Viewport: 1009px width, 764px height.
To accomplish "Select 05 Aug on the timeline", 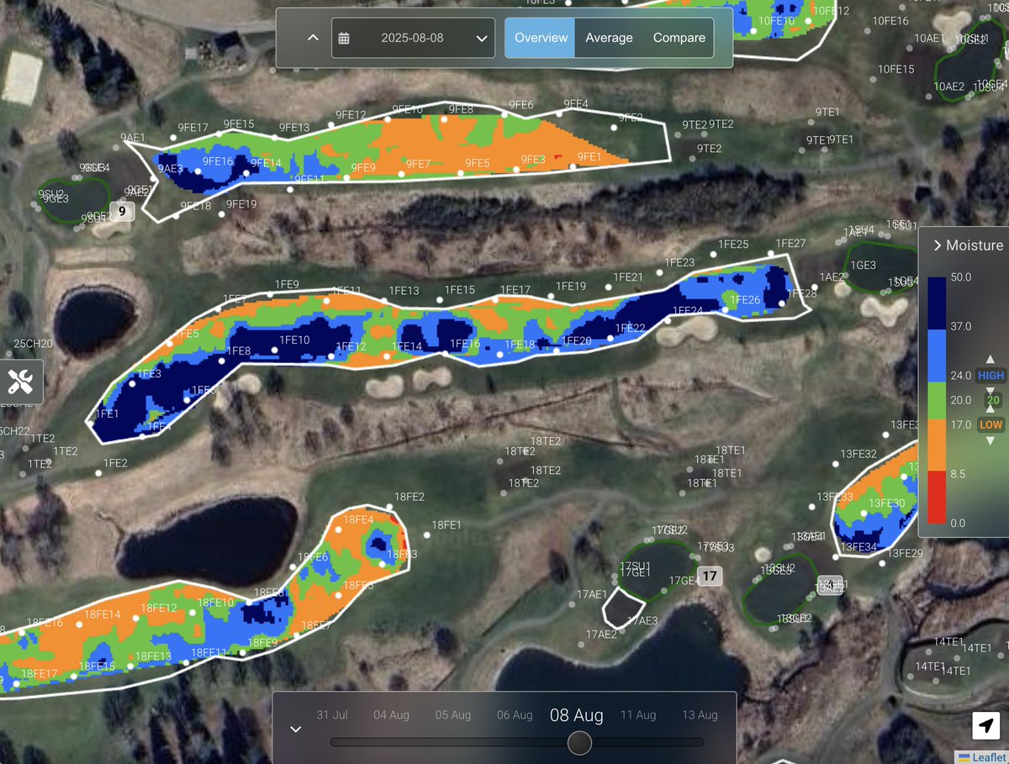I will point(452,715).
